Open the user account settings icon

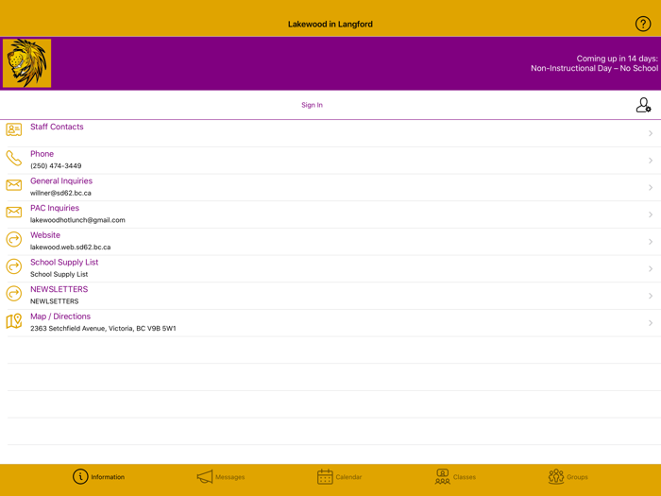point(643,105)
